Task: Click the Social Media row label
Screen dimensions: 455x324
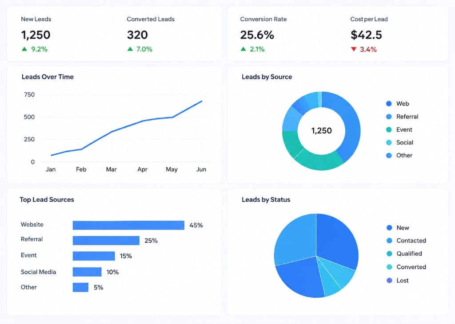Action: coord(38,272)
